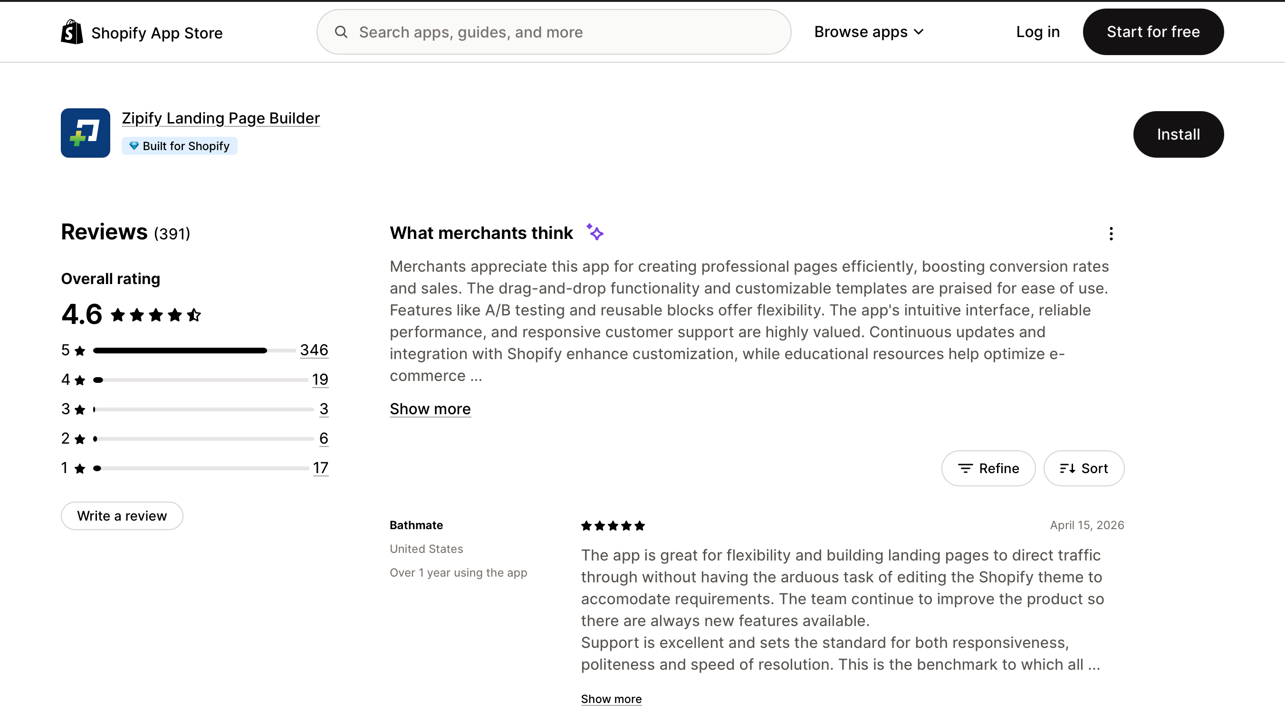Filter by 5-star rating bar
1285x722 pixels.
194,351
